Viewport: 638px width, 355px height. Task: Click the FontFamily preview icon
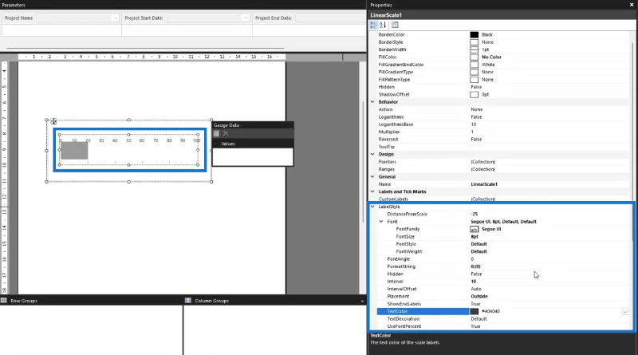point(474,229)
